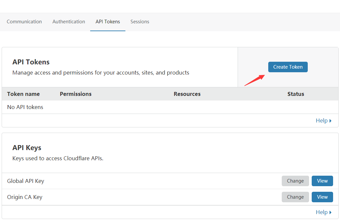Select the No API tokens row
The height and width of the screenshot is (220, 340).
[25, 107]
